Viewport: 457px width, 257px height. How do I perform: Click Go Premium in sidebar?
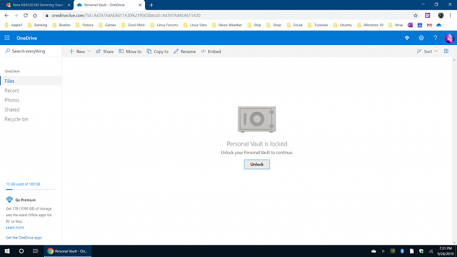click(x=21, y=200)
